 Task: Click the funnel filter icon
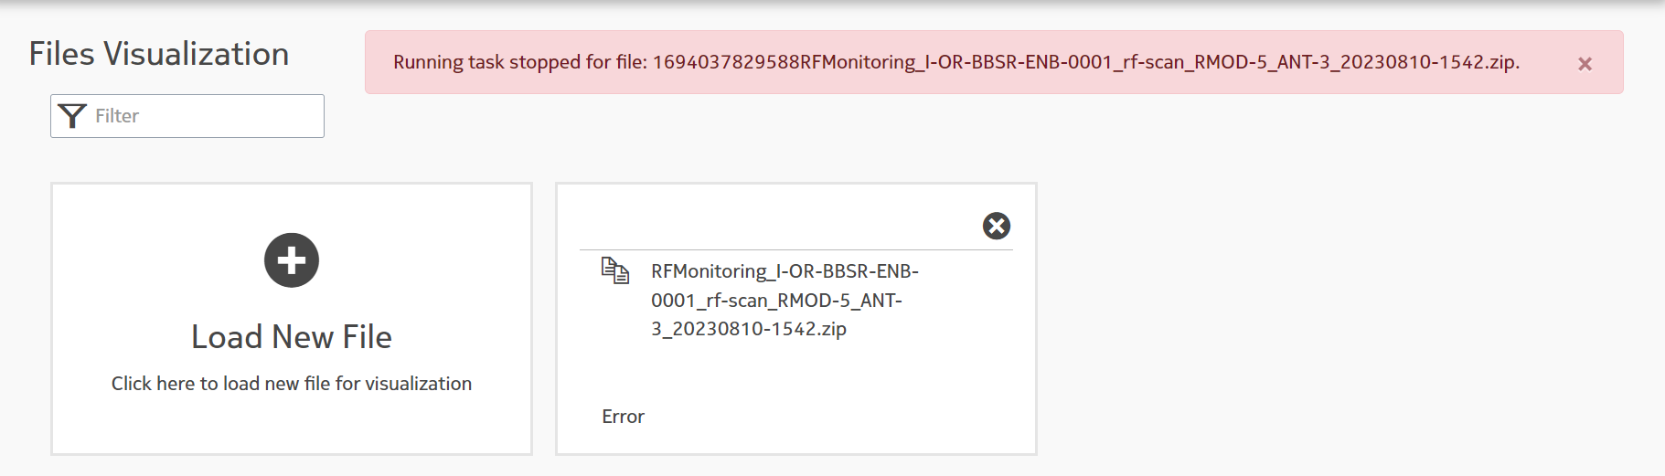click(x=72, y=116)
